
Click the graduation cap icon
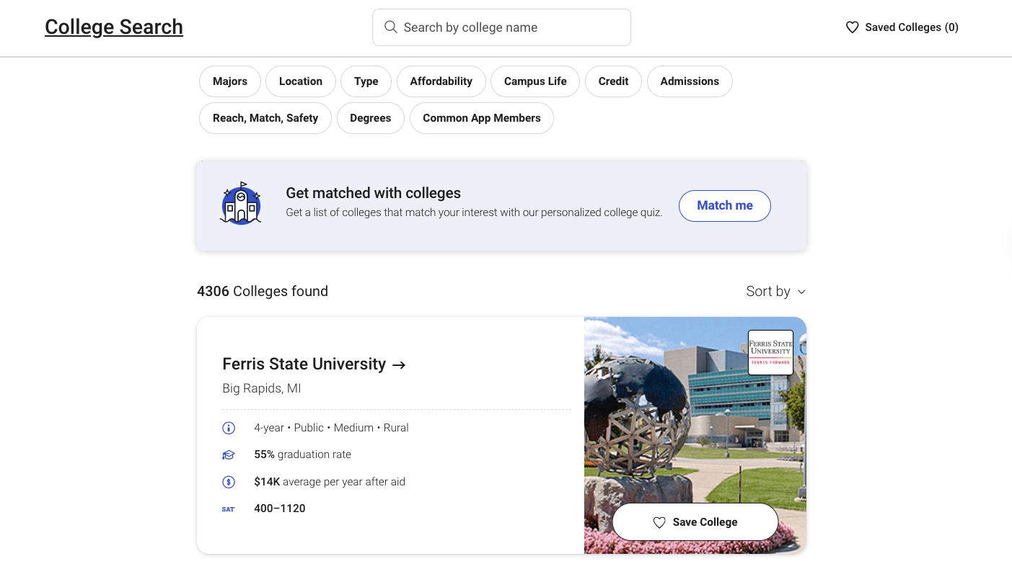point(229,455)
